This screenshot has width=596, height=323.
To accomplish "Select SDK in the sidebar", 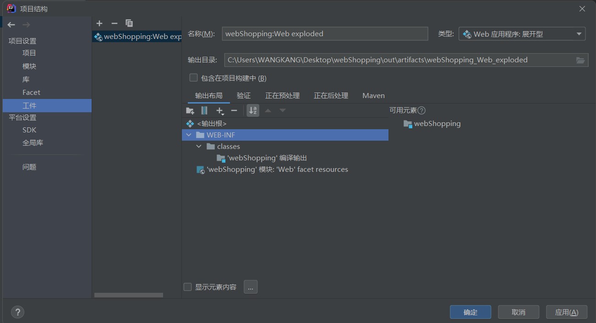I will (x=29, y=130).
